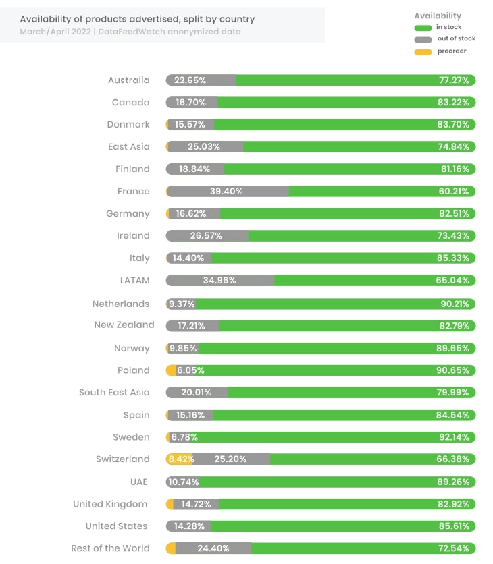Image resolution: width=493 pixels, height=564 pixels.
Task: Click France's 39.40% out of stock bar
Action: pyautogui.click(x=227, y=192)
